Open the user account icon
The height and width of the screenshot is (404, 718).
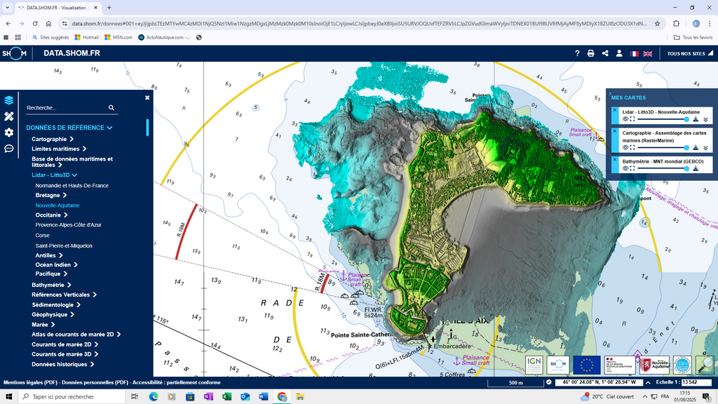coord(619,53)
